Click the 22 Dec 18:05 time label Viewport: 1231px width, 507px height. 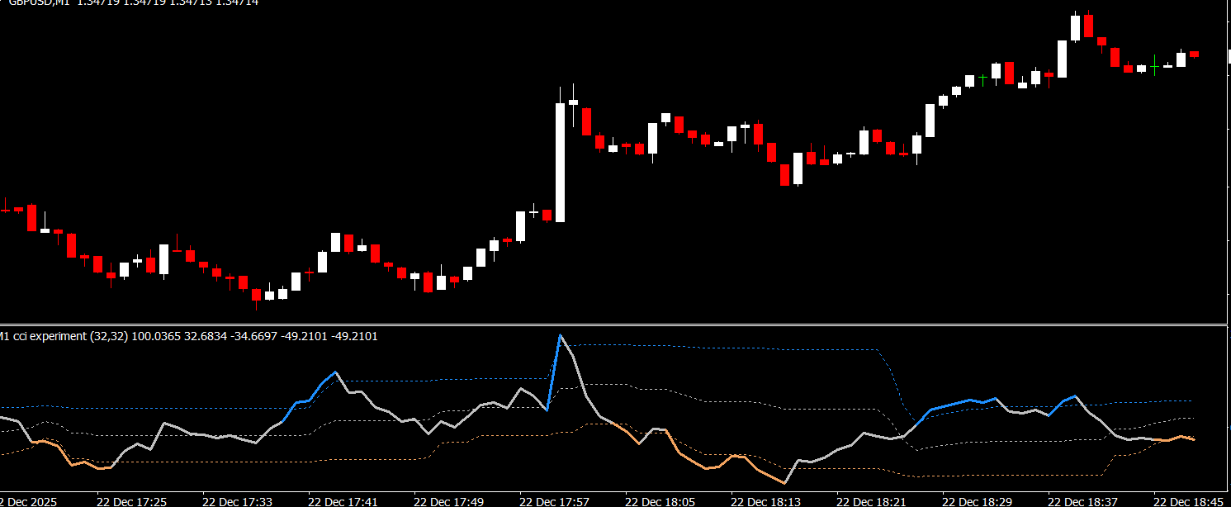coord(660,500)
